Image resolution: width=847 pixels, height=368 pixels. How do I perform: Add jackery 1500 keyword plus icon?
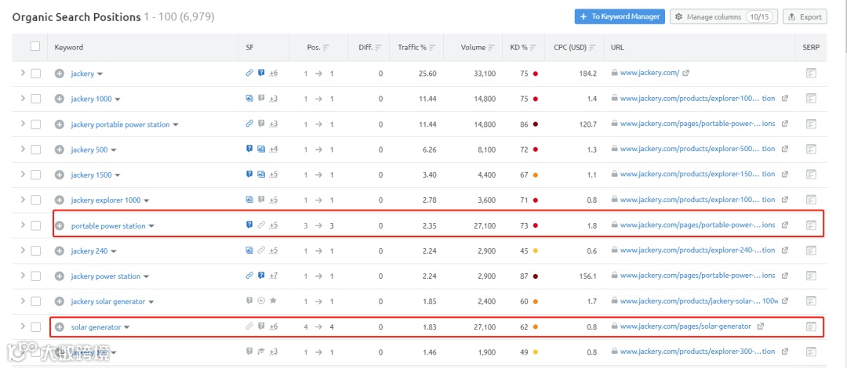click(x=60, y=175)
